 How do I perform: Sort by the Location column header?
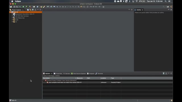(106, 78)
